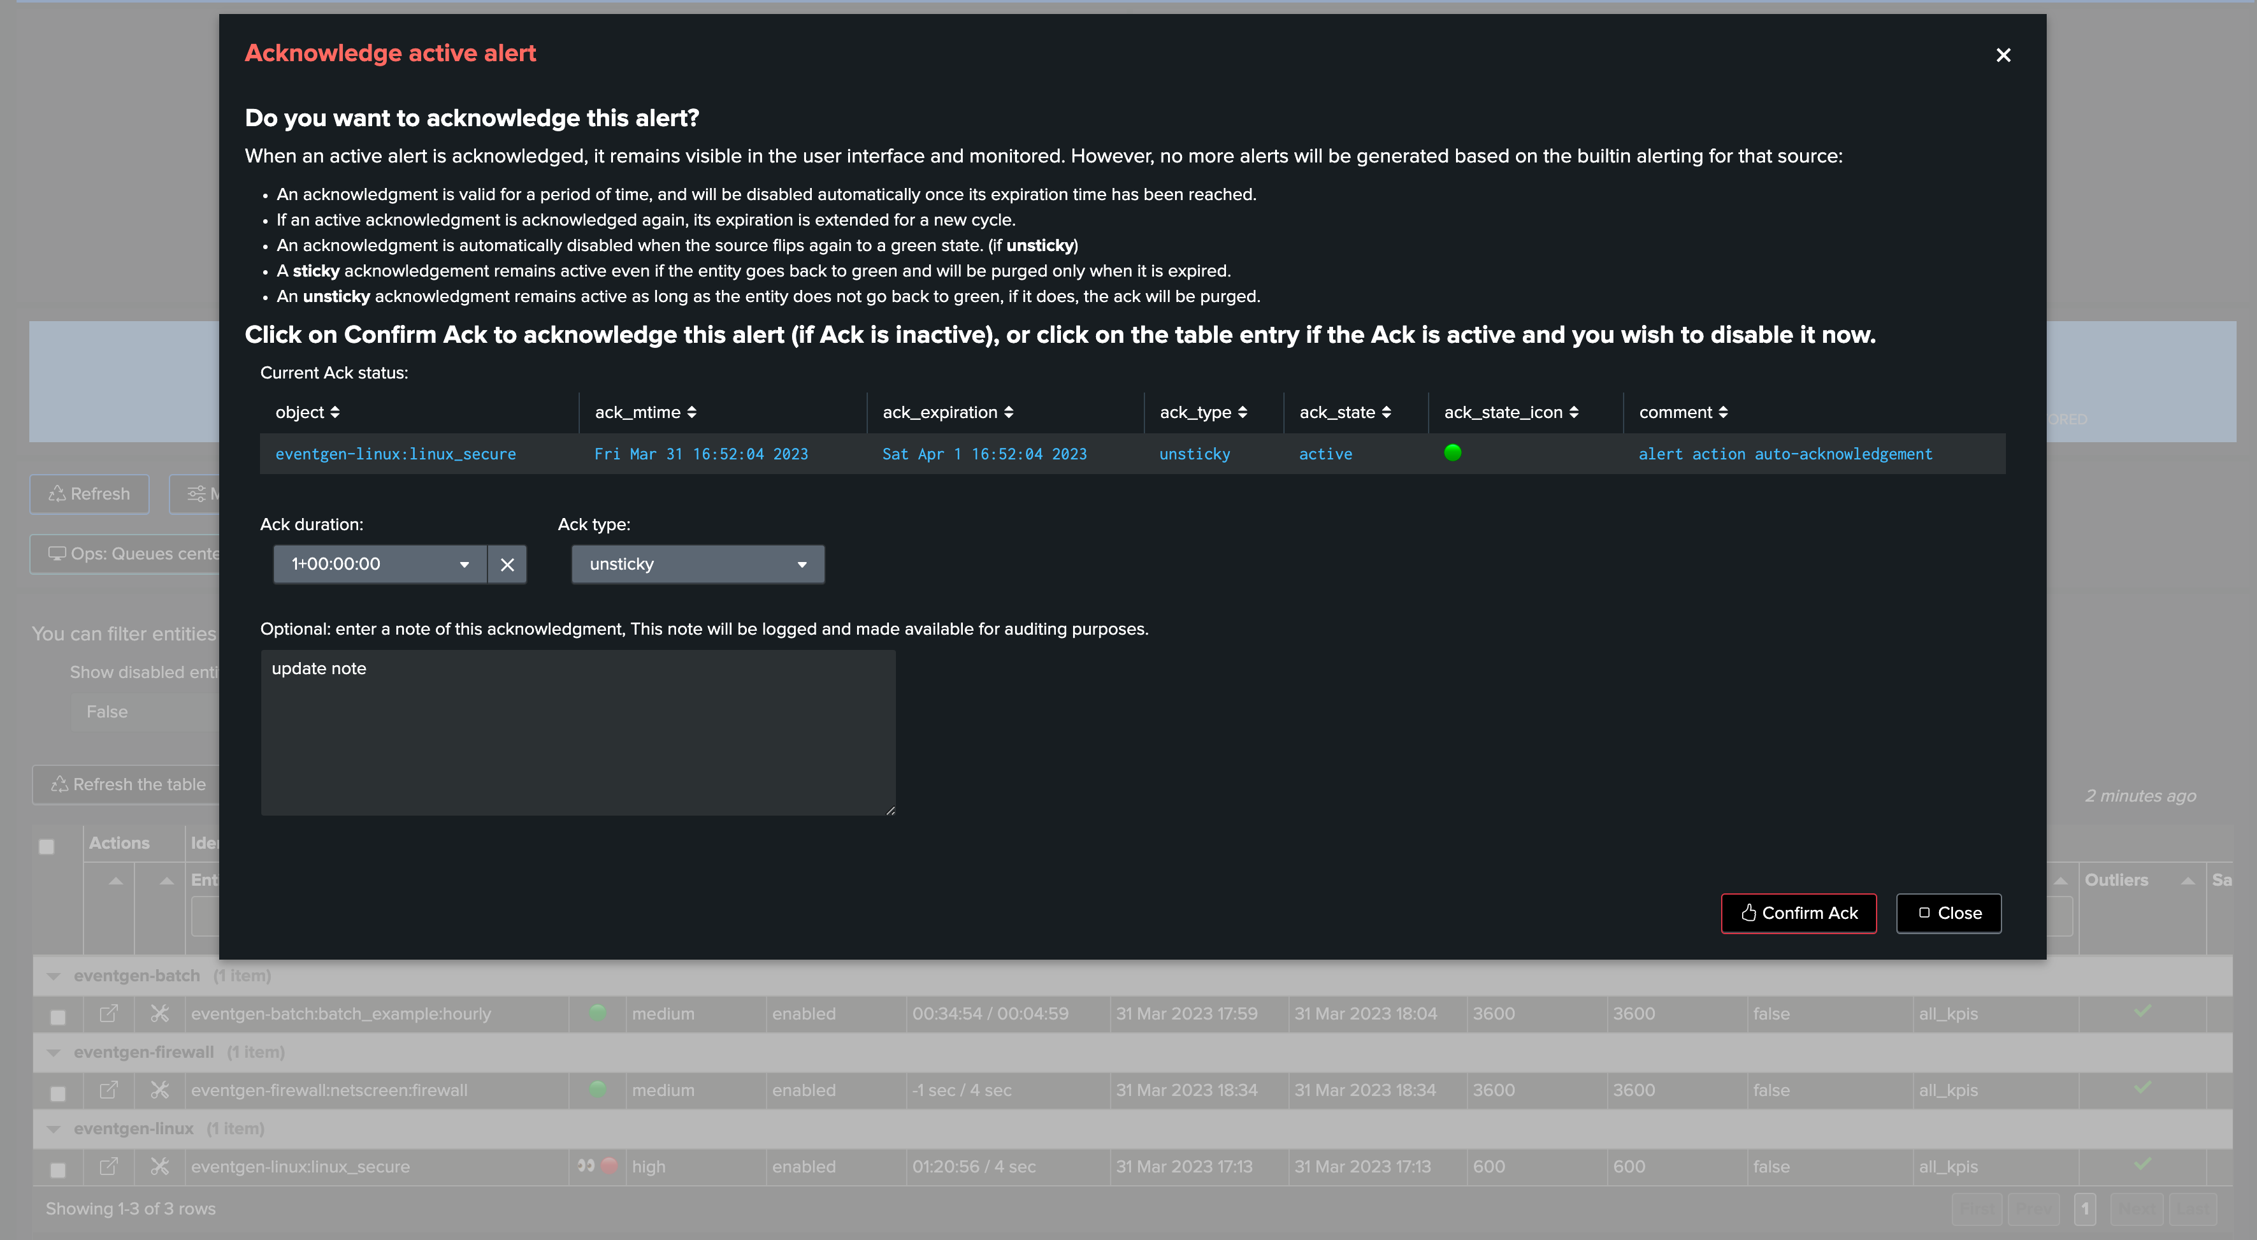Open the eventgen-batch entity in a new window icon
Screen dimensions: 2257x1240
pyautogui.click(x=108, y=1014)
